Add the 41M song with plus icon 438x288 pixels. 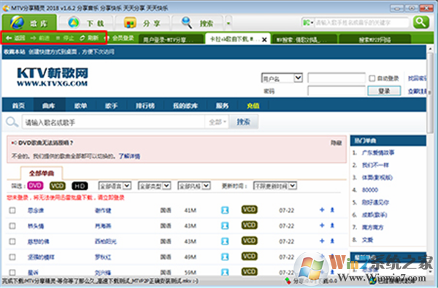coord(322,209)
